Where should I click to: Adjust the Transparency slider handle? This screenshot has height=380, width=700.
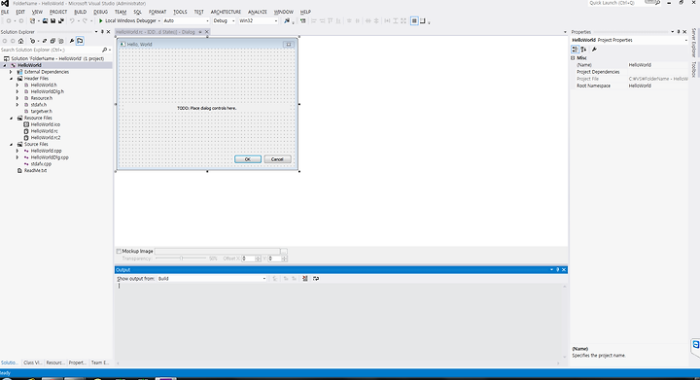tap(181, 259)
